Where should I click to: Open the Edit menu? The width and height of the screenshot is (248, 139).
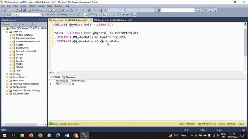(9, 6)
